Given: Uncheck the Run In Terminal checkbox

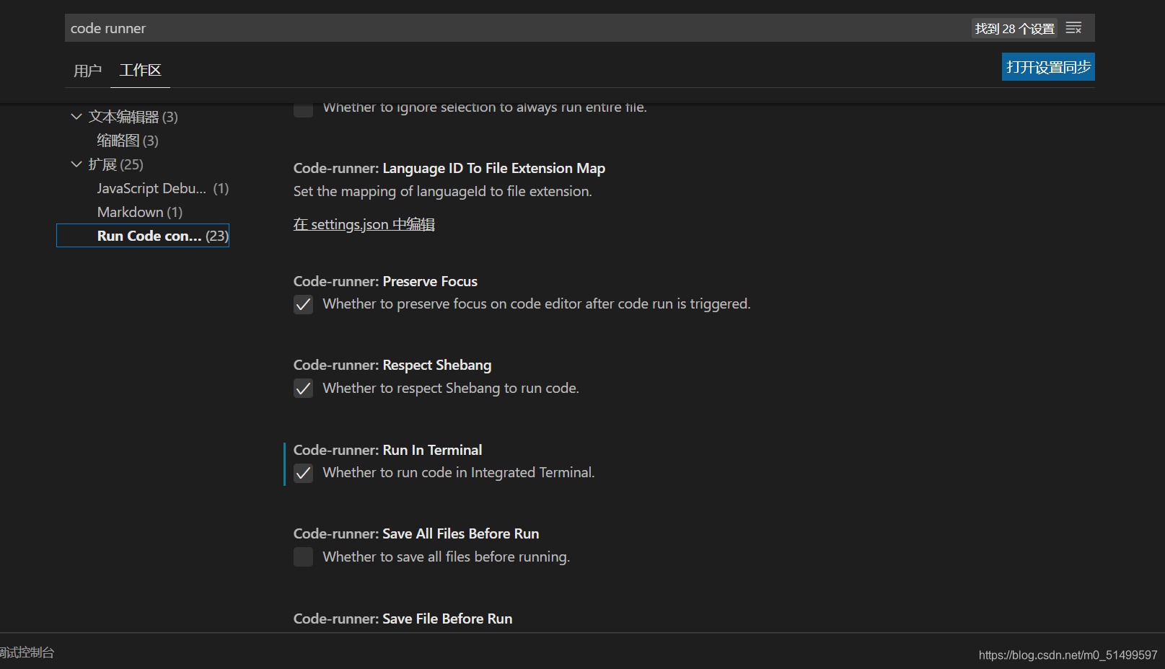Looking at the screenshot, I should click(304, 473).
